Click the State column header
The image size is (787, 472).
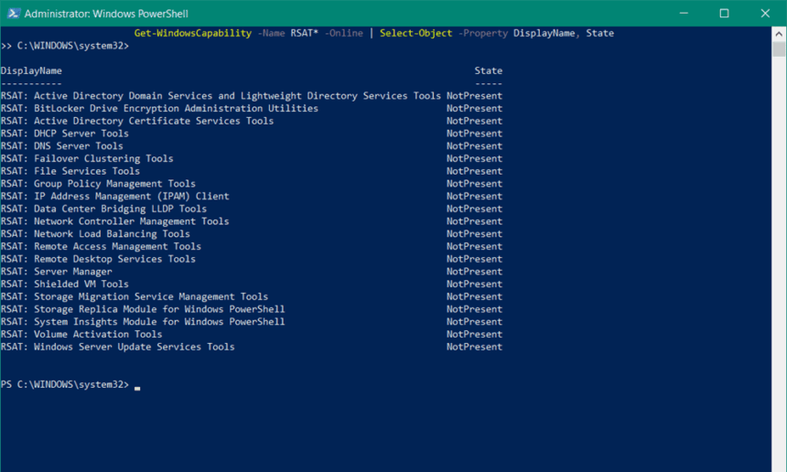(488, 70)
